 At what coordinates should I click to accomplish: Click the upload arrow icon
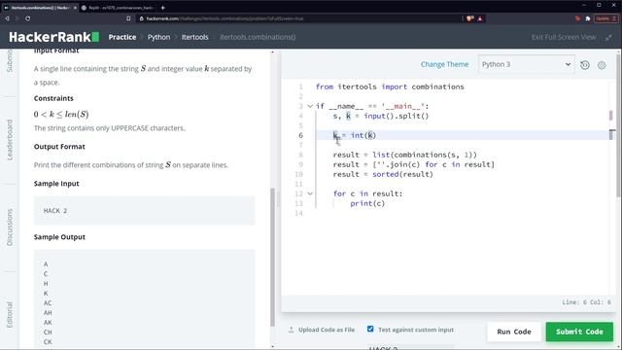292,330
